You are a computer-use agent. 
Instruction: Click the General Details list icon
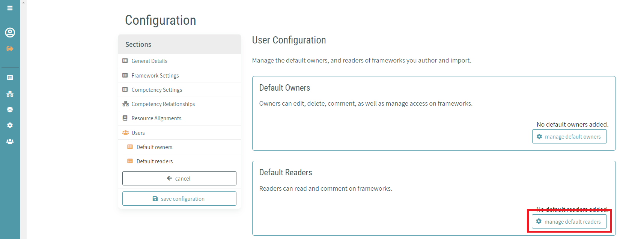(x=125, y=61)
